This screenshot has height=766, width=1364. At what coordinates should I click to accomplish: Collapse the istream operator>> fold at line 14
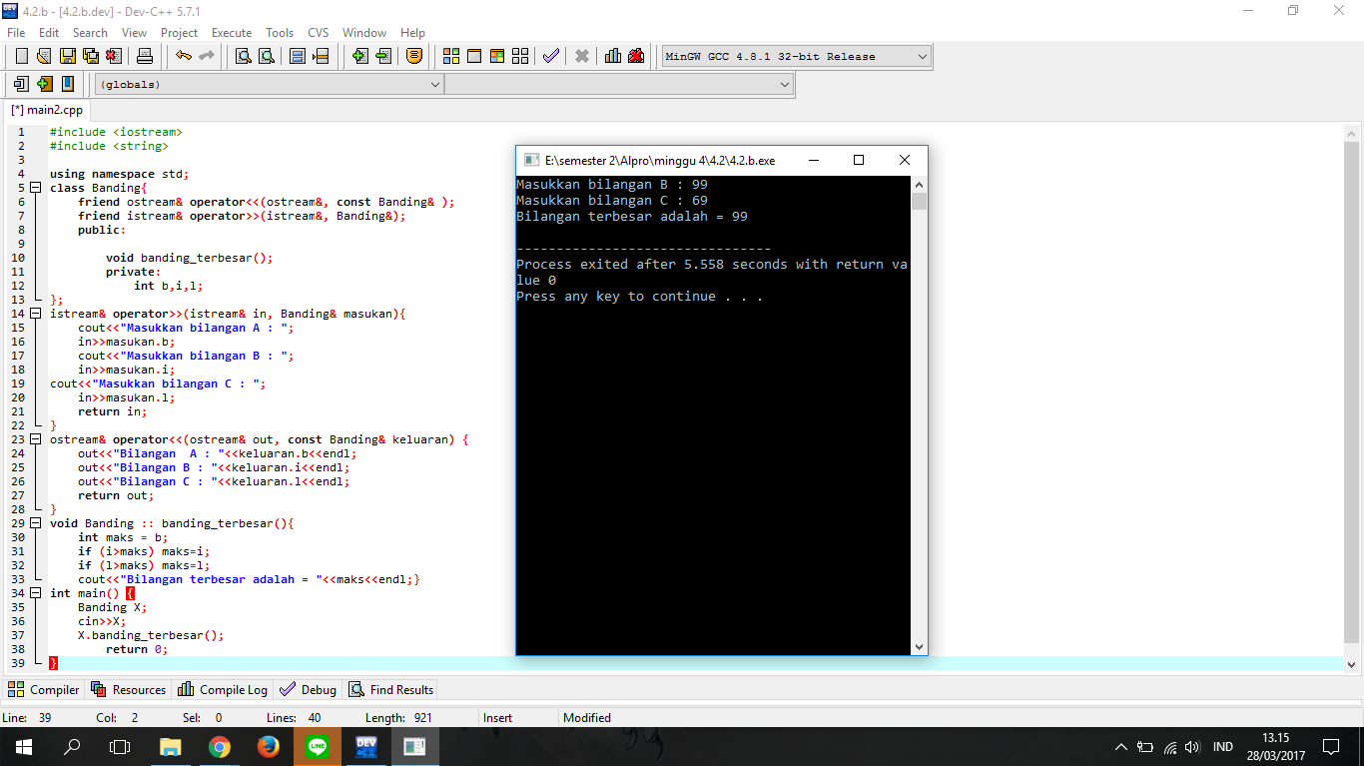(36, 314)
